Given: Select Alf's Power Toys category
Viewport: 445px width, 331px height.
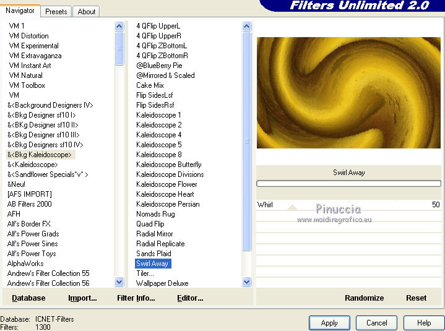Looking at the screenshot, I should click(32, 254).
